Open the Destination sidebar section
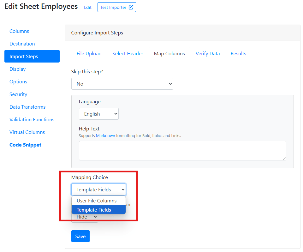This screenshot has height=252, width=303. pos(22,44)
